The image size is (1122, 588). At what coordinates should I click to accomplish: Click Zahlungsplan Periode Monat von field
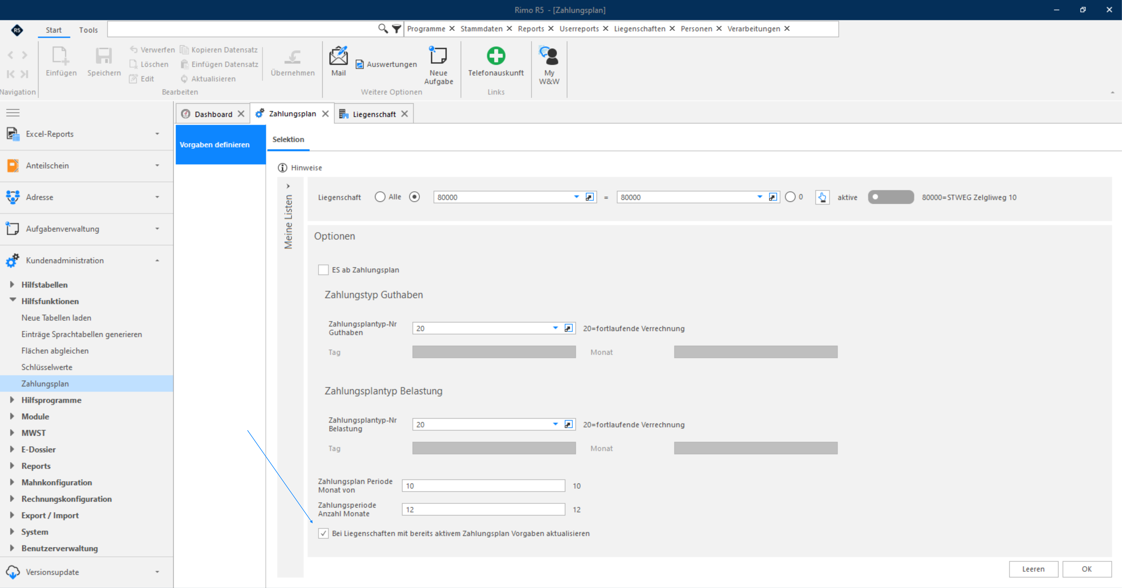click(483, 486)
